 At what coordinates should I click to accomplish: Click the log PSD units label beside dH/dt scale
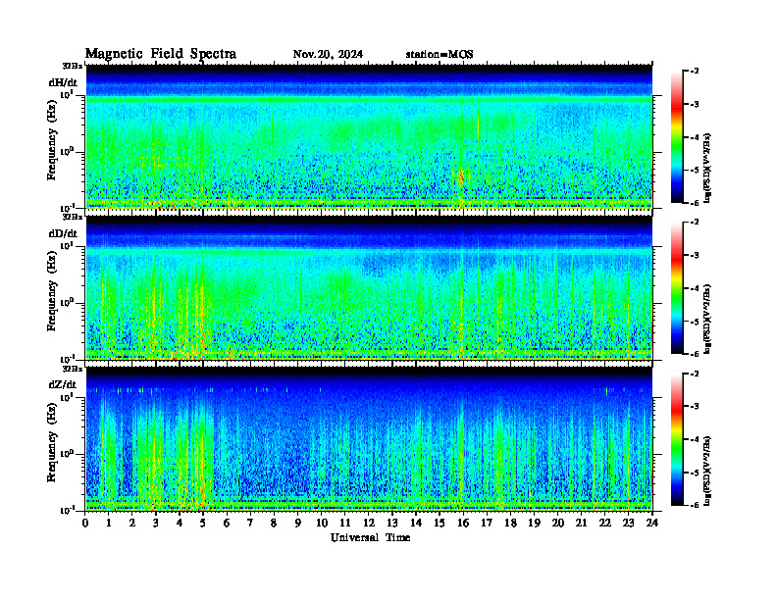tap(708, 169)
